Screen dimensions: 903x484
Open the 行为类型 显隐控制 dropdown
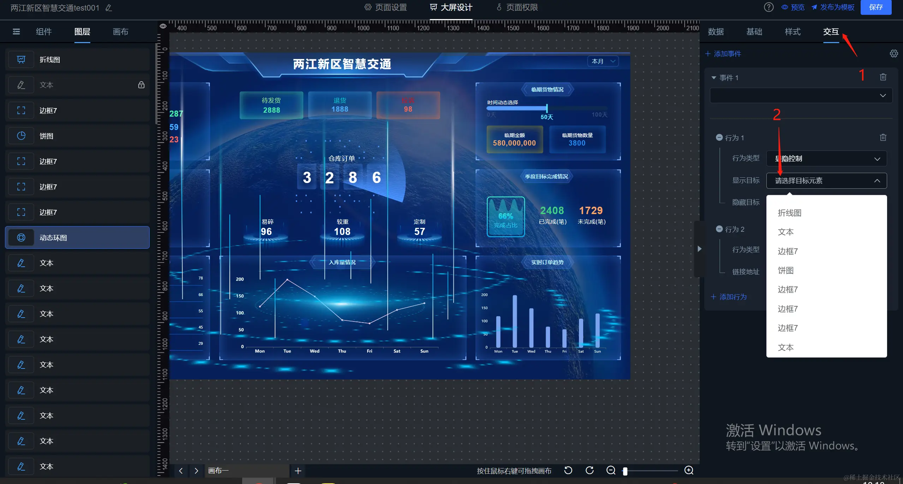826,159
